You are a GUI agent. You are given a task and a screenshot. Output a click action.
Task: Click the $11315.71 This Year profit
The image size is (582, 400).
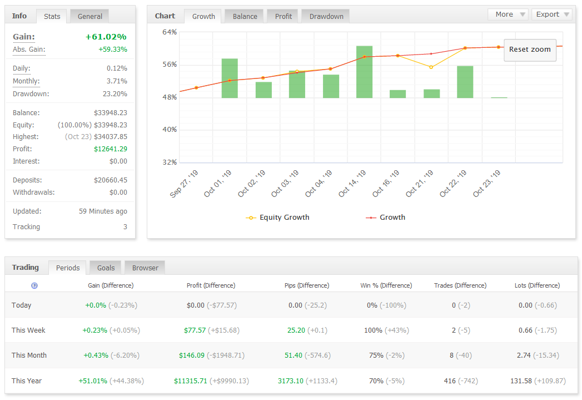pos(191,381)
